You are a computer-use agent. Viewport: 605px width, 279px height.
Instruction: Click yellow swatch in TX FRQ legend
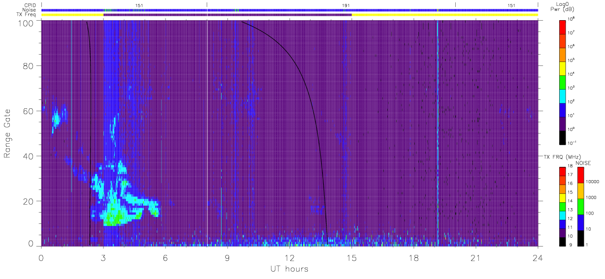tap(562, 197)
